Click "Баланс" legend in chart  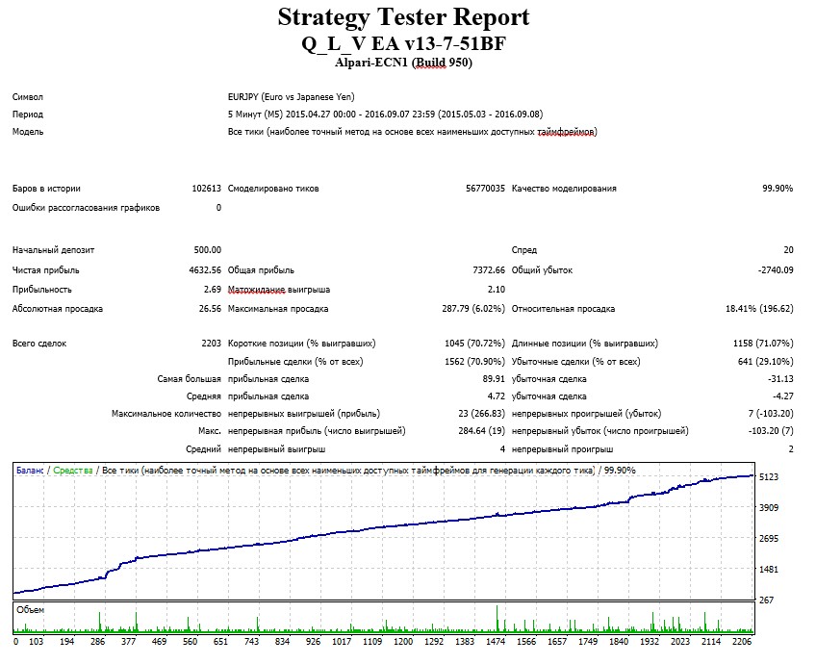[30, 471]
